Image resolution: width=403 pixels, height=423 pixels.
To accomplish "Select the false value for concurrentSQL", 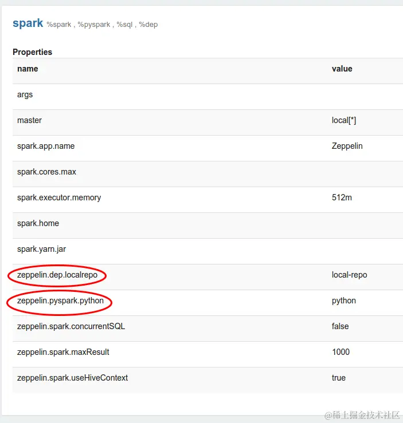I will click(x=341, y=326).
